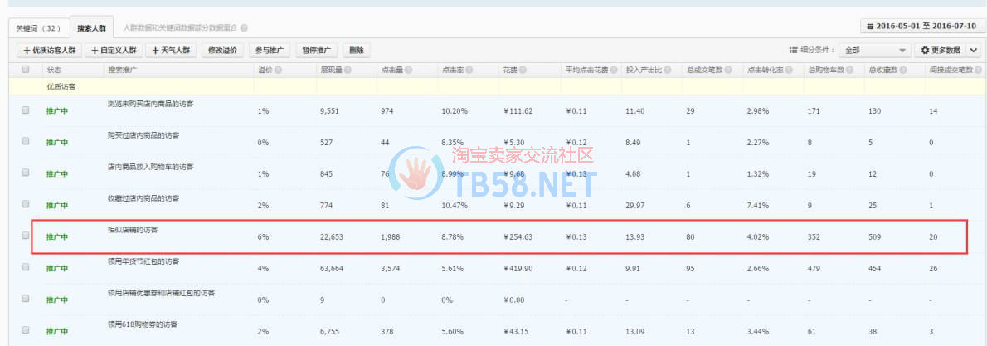The width and height of the screenshot is (987, 346).
Task: Toggle the select-all checkbox in table header
Action: click(25, 70)
